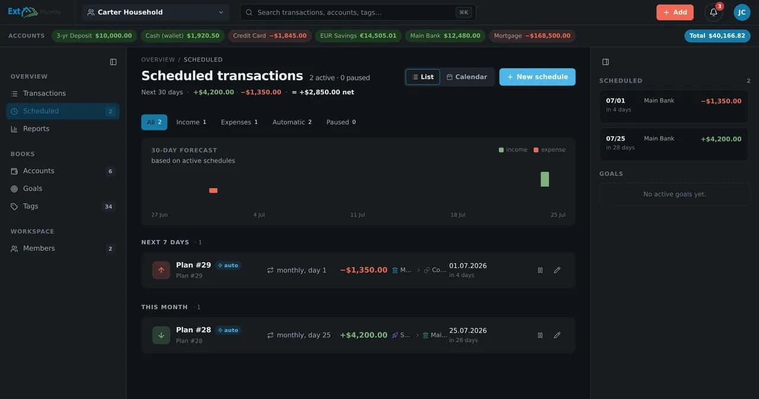Open Goals in the sidebar

click(63, 189)
